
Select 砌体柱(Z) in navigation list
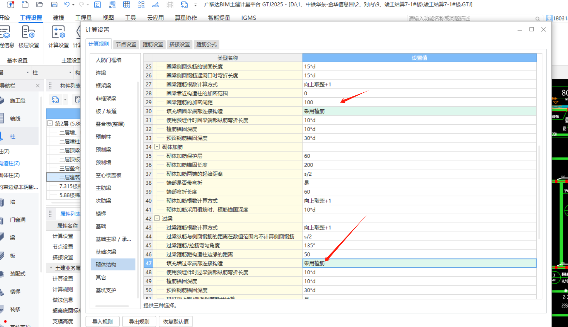click(x=10, y=175)
